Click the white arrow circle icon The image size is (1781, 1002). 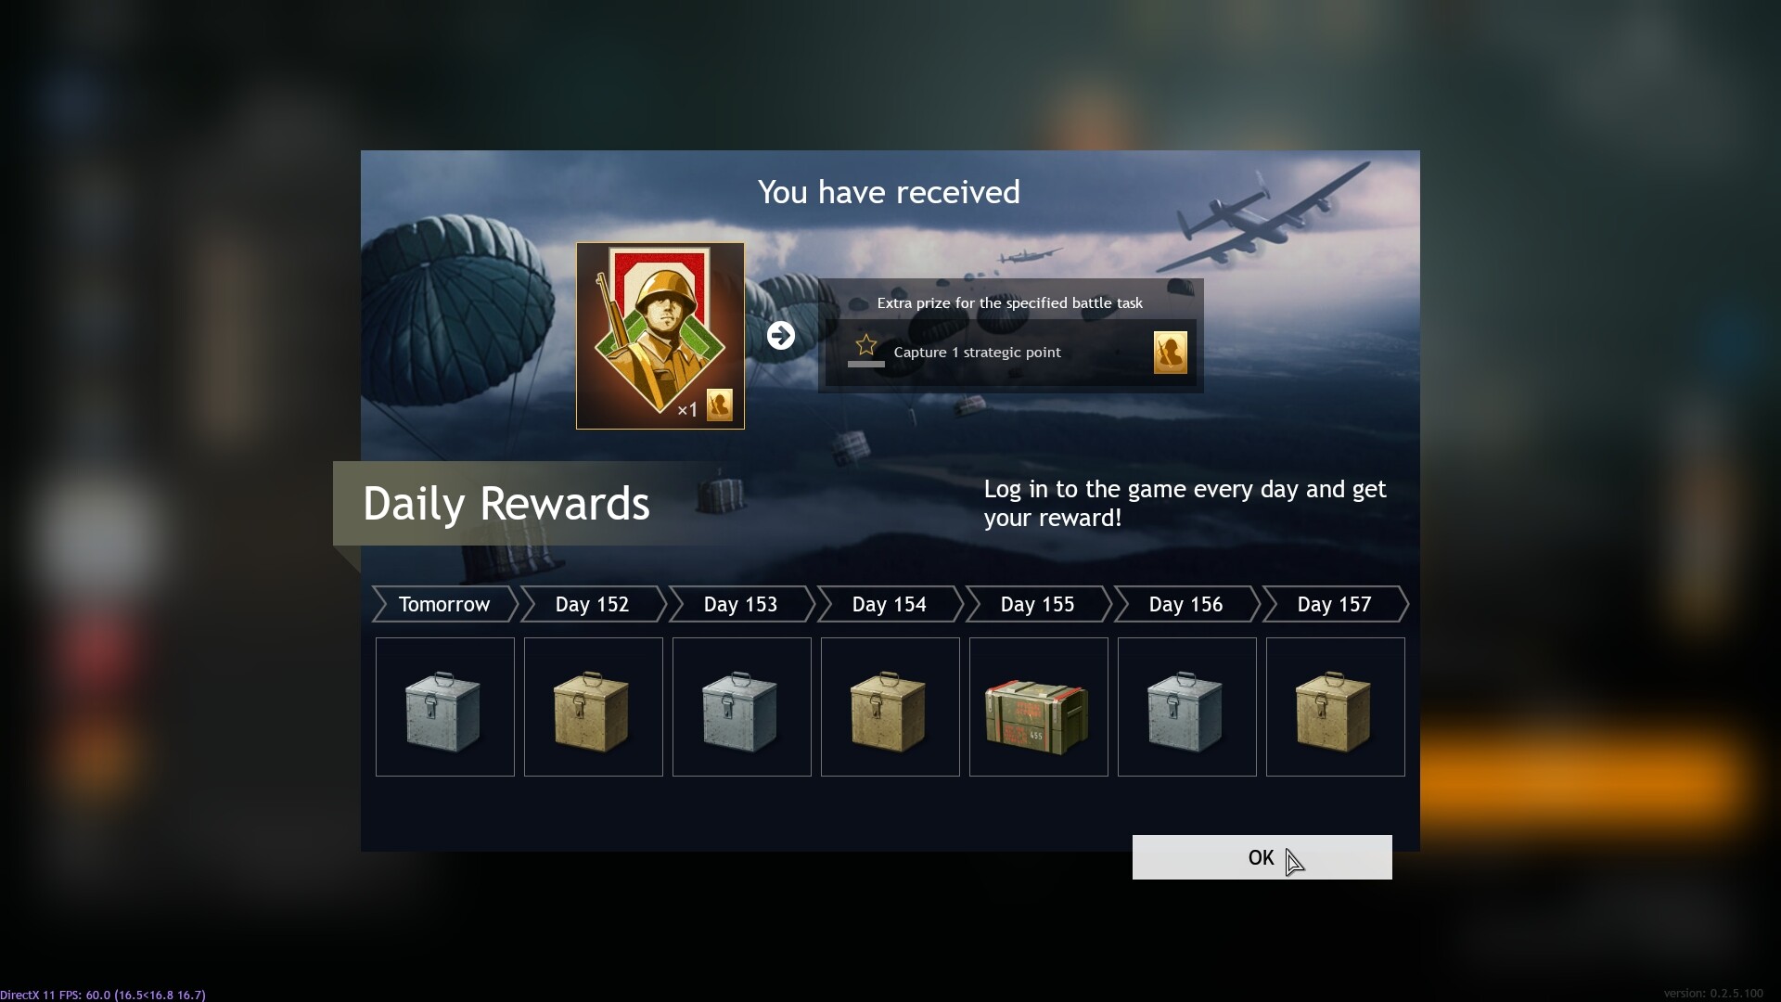(x=781, y=335)
